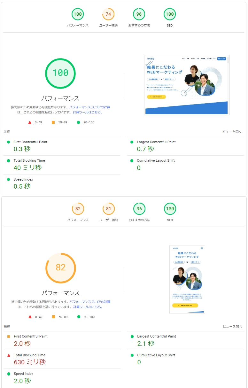Click the large 100 performance gauge
The height and width of the screenshot is (388, 248).
(x=60, y=73)
